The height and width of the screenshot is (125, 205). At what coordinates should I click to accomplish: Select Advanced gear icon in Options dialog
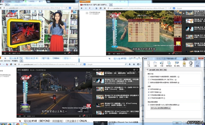[197, 64]
